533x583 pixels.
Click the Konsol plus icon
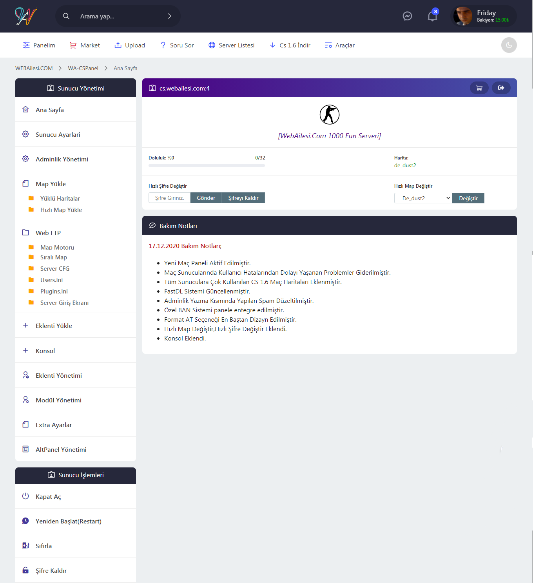point(25,350)
